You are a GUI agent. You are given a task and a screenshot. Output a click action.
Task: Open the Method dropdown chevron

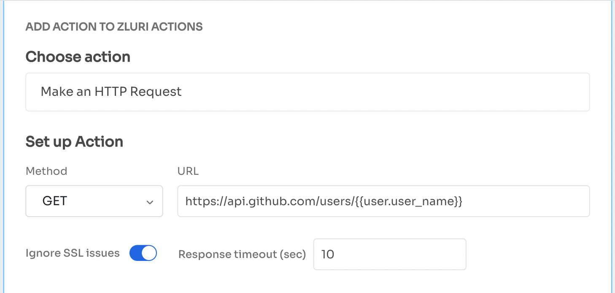(150, 202)
